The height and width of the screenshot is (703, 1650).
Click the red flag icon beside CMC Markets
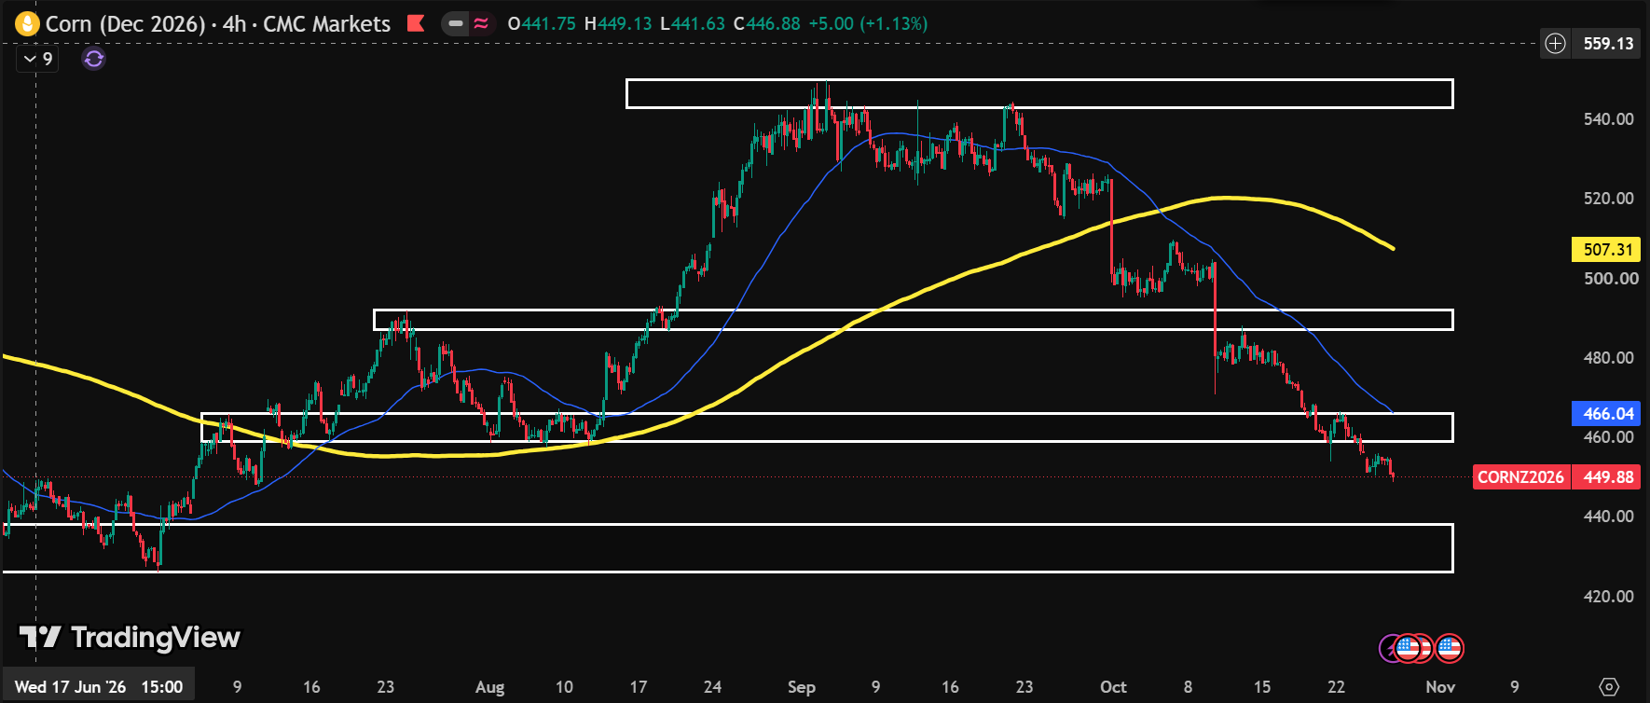(416, 23)
